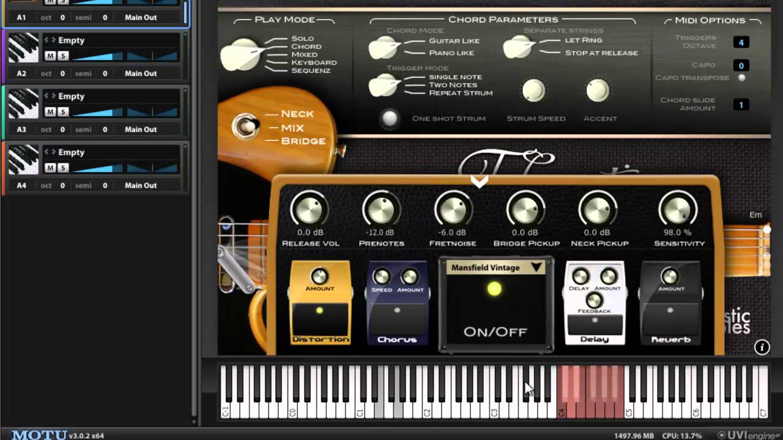Click the A3 slot piano thumbnail
The height and width of the screenshot is (440, 783).
coord(23,105)
